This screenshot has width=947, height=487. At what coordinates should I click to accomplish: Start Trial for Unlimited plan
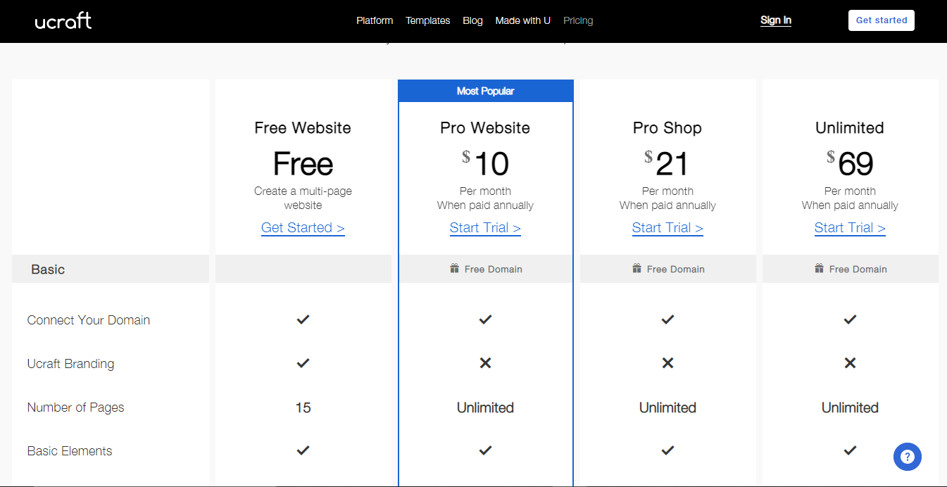pos(850,228)
